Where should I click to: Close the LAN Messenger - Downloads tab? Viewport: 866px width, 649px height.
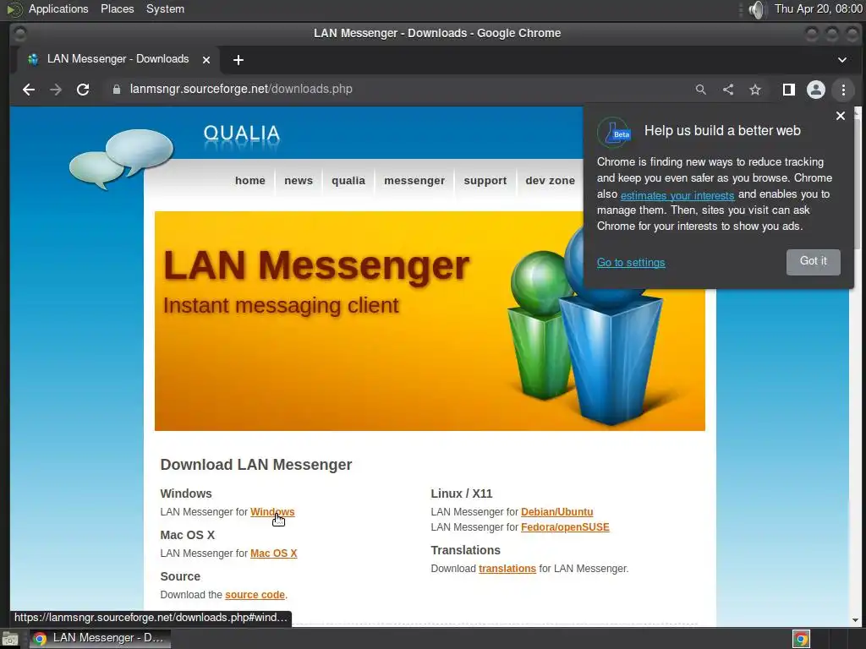[206, 60]
